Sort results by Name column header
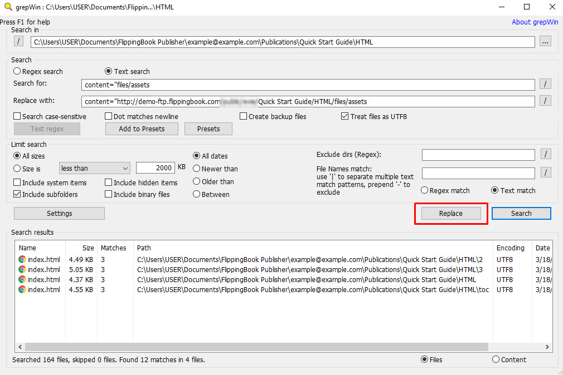563x375 pixels. pos(40,248)
